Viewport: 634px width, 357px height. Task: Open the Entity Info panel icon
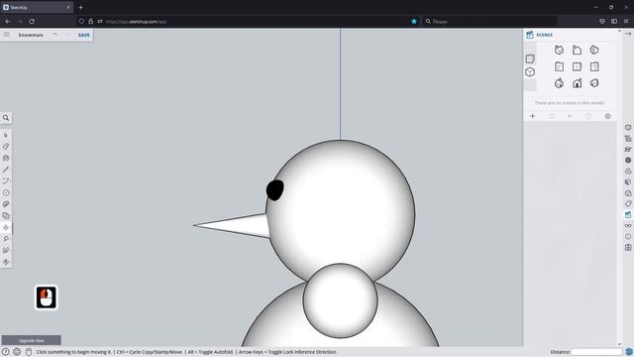click(x=628, y=128)
